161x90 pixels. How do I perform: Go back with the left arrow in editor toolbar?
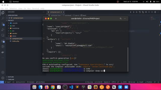pos(131,12)
